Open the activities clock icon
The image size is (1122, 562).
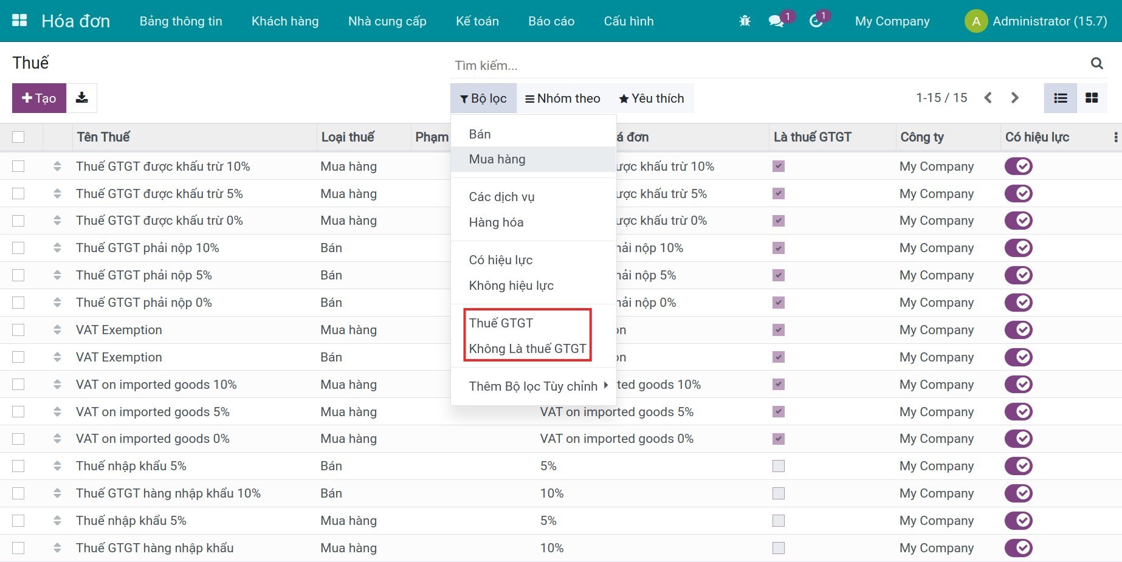(x=816, y=21)
